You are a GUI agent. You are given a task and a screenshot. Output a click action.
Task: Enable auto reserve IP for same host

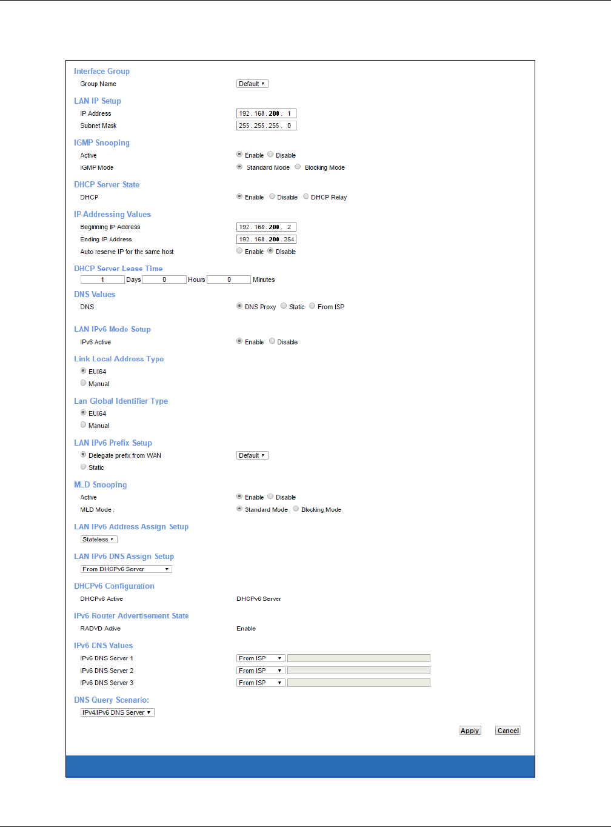[x=239, y=251]
